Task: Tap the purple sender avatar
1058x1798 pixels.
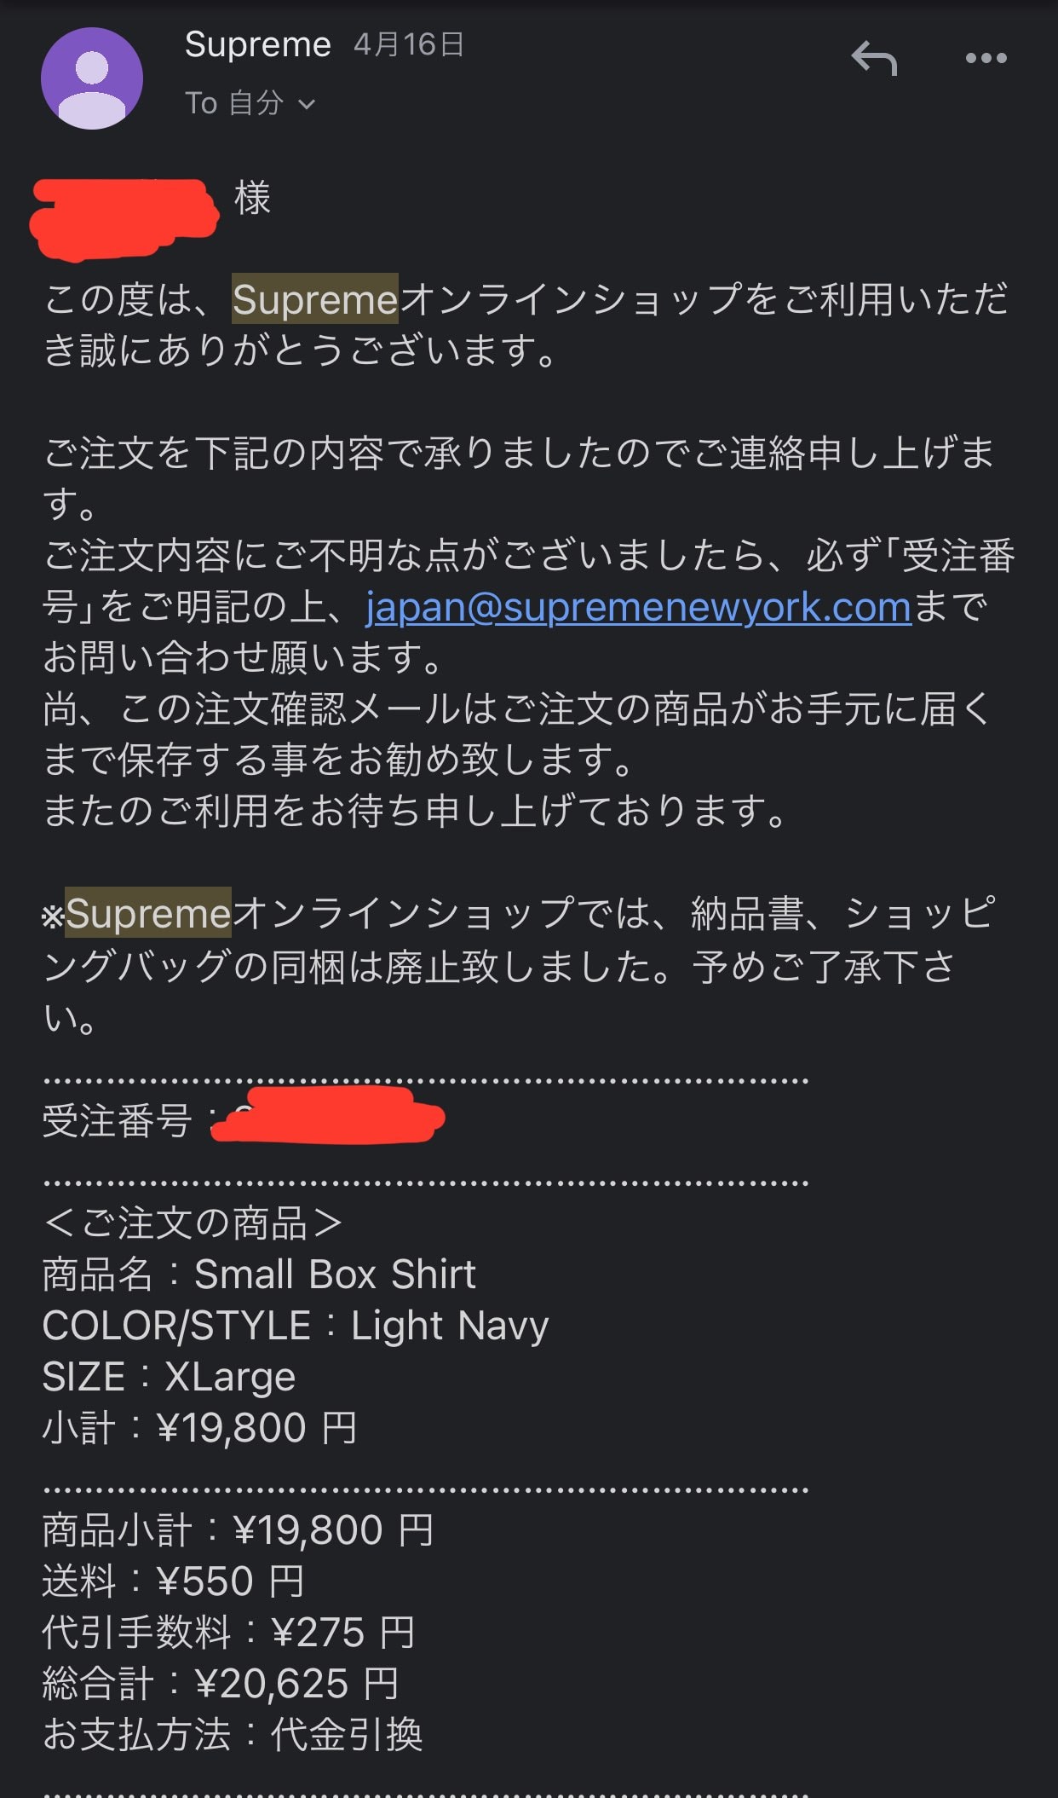Action: pos(92,78)
